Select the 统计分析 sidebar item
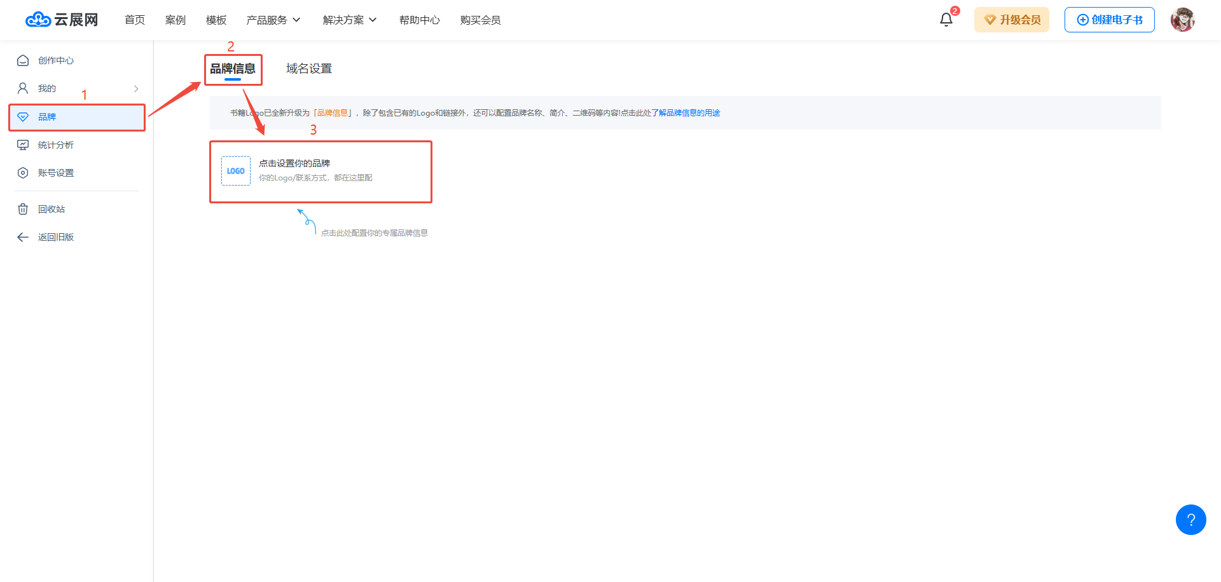The width and height of the screenshot is (1221, 582). click(x=55, y=145)
